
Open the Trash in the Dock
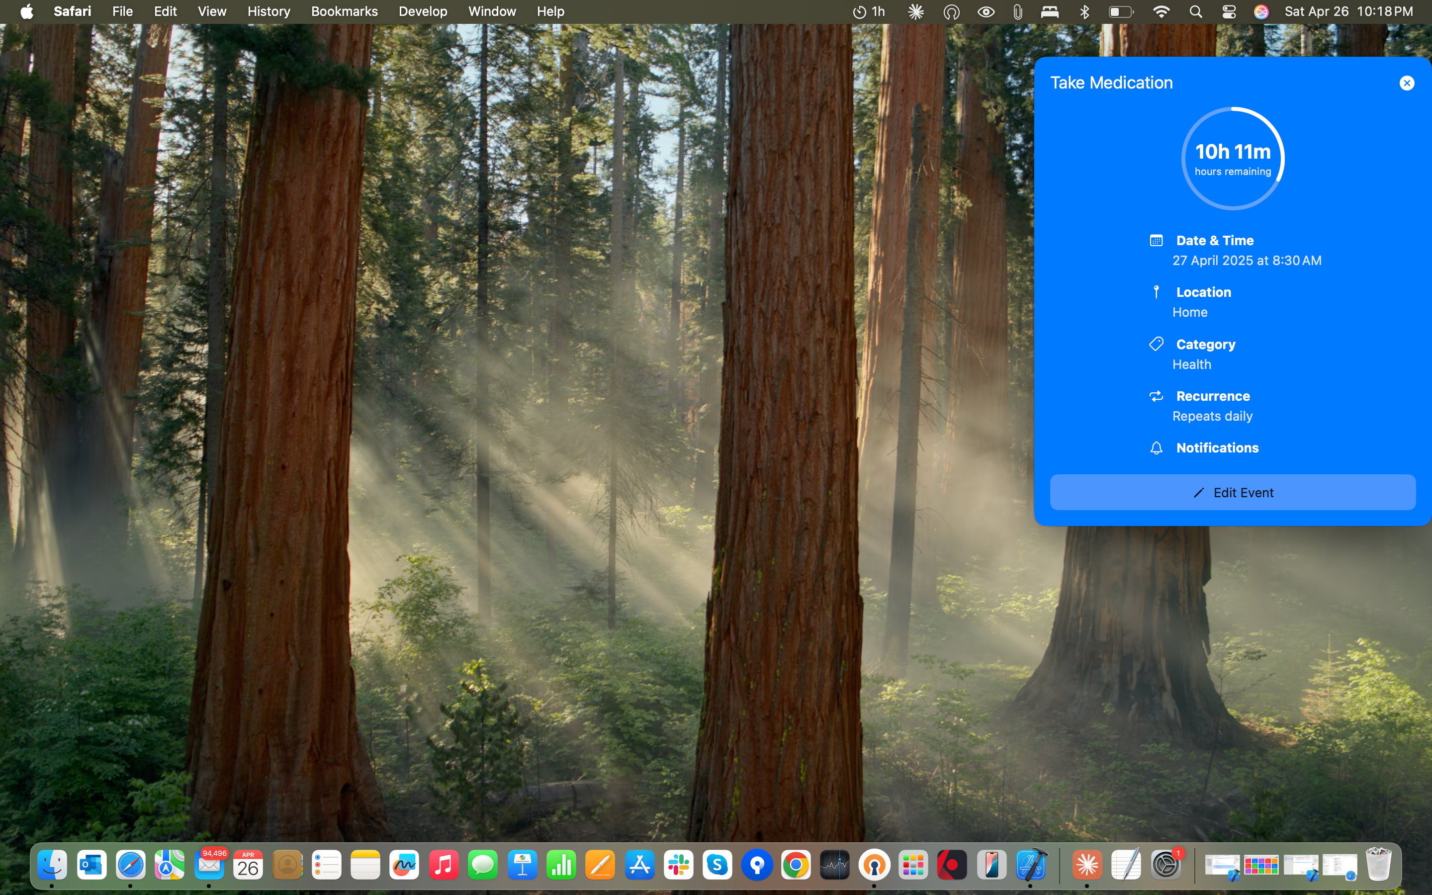pyautogui.click(x=1378, y=864)
